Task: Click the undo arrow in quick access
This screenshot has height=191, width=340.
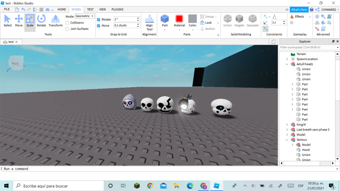Action: [23, 9]
